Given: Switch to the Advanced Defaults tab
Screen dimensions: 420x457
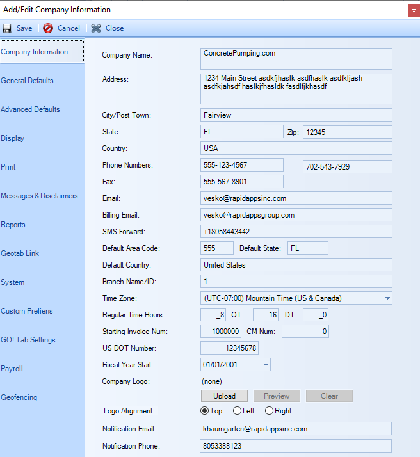Looking at the screenshot, I should click(31, 109).
